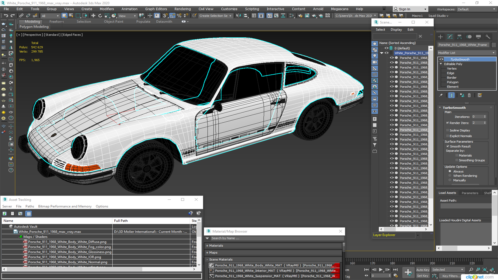Collapse the Editable Poly sub-object tree
Image resolution: width=498 pixels, height=280 pixels.
click(x=441, y=64)
